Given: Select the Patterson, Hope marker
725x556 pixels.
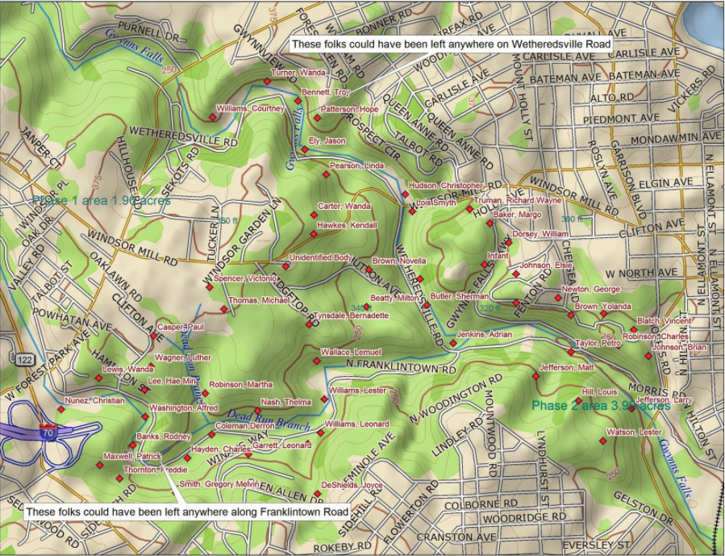Looking at the screenshot, I should pos(317,118).
